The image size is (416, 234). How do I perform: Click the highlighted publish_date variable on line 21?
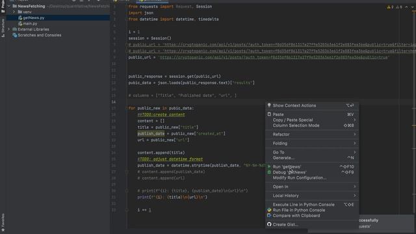151,134
